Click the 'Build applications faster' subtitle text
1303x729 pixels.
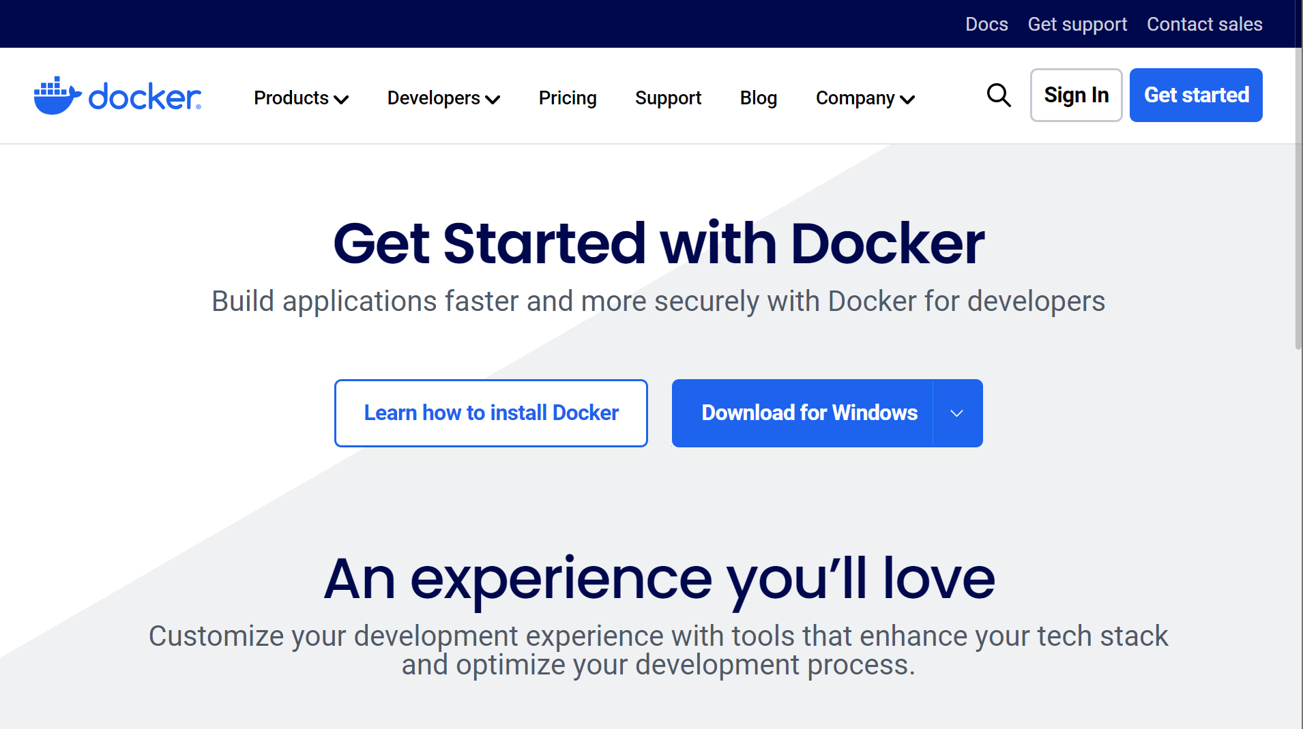pyautogui.click(x=658, y=301)
